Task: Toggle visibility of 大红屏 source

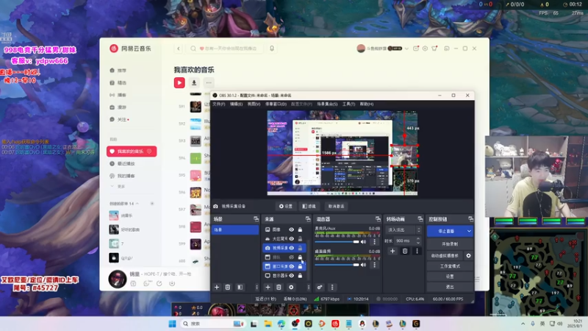Action: pos(291,238)
